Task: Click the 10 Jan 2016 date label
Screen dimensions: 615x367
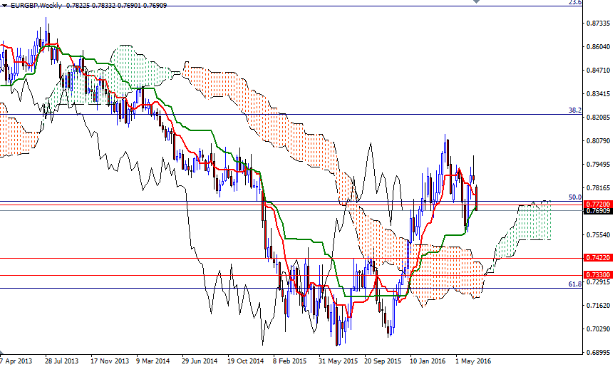Action: coord(427,361)
